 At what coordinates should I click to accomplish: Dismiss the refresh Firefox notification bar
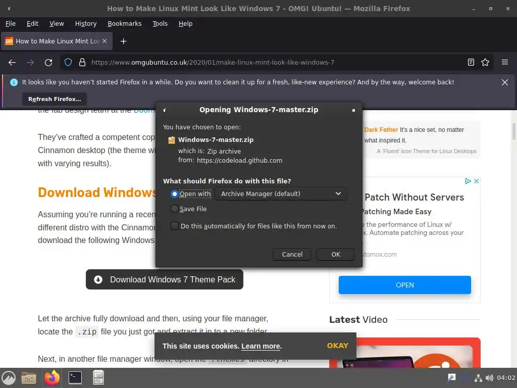[x=505, y=82]
